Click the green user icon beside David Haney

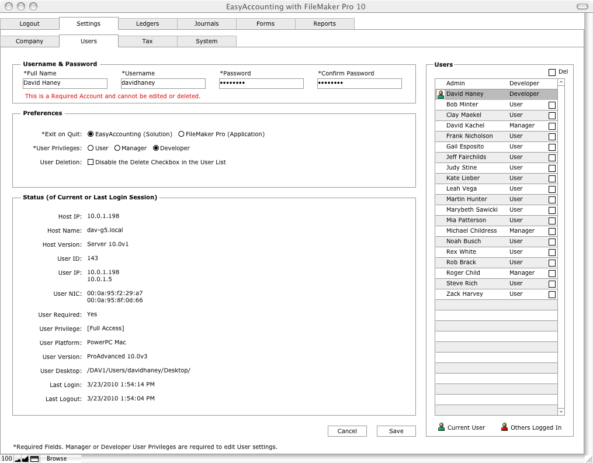pos(441,94)
